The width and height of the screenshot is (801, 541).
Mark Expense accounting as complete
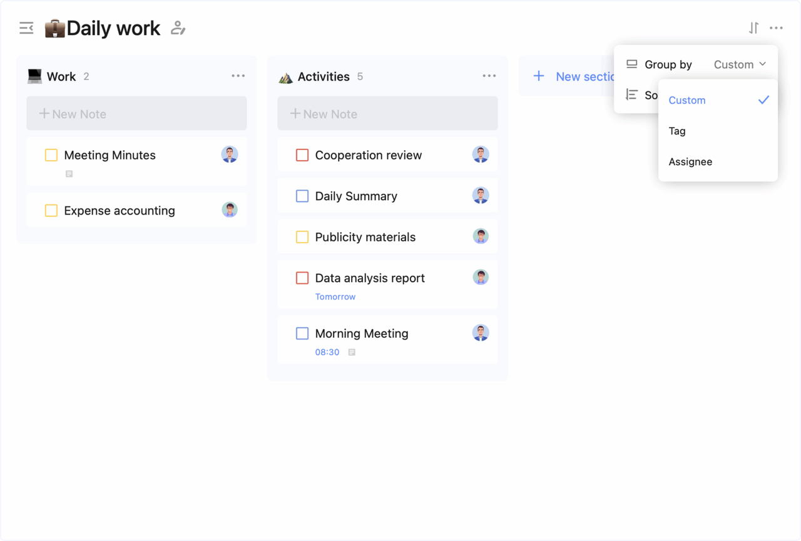pyautogui.click(x=51, y=211)
